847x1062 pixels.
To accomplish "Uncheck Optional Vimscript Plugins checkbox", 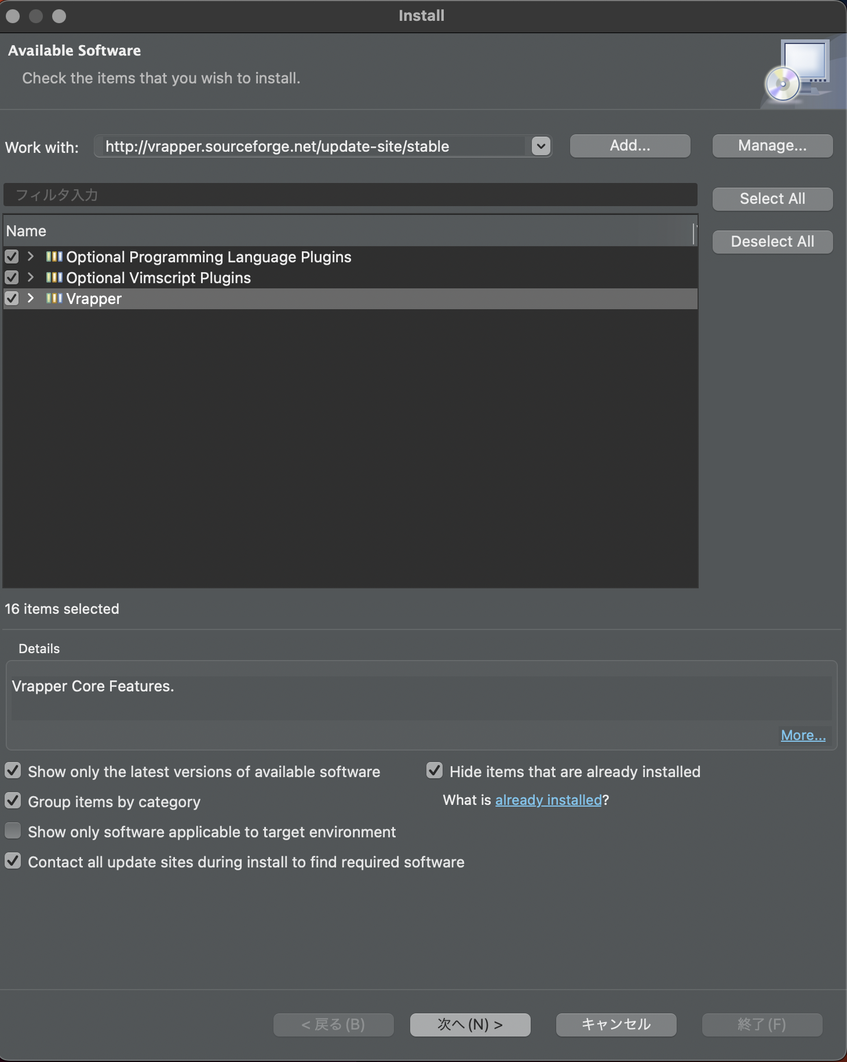I will (12, 277).
